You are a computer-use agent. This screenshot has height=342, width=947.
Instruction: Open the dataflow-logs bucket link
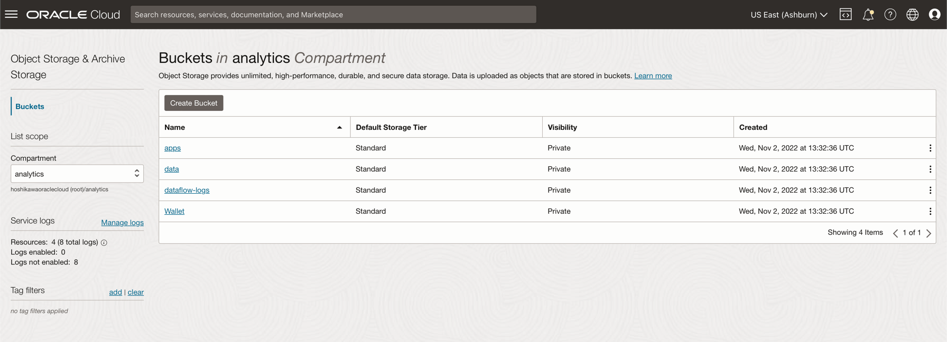pos(187,190)
